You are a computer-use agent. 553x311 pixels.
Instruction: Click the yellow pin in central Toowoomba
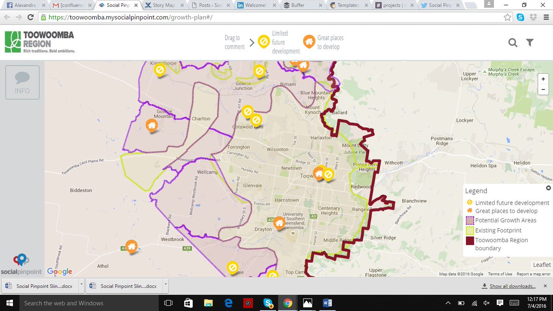coord(328,175)
